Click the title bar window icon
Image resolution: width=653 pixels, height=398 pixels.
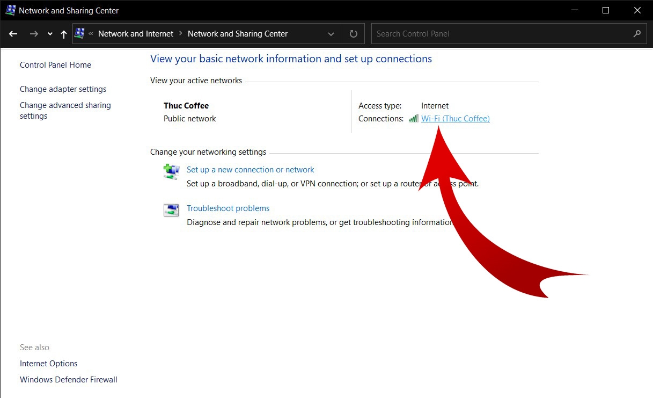point(11,10)
